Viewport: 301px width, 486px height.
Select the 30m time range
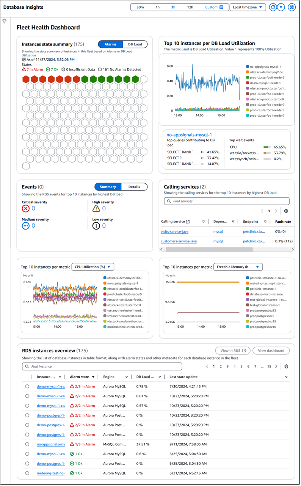click(140, 7)
